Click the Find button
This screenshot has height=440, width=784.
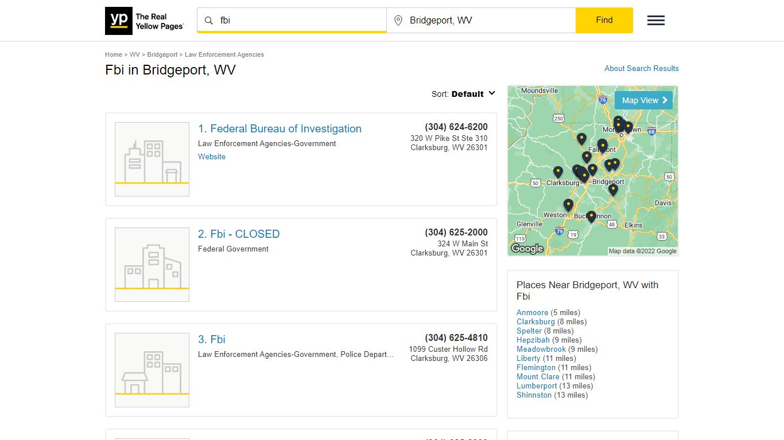pyautogui.click(x=604, y=20)
